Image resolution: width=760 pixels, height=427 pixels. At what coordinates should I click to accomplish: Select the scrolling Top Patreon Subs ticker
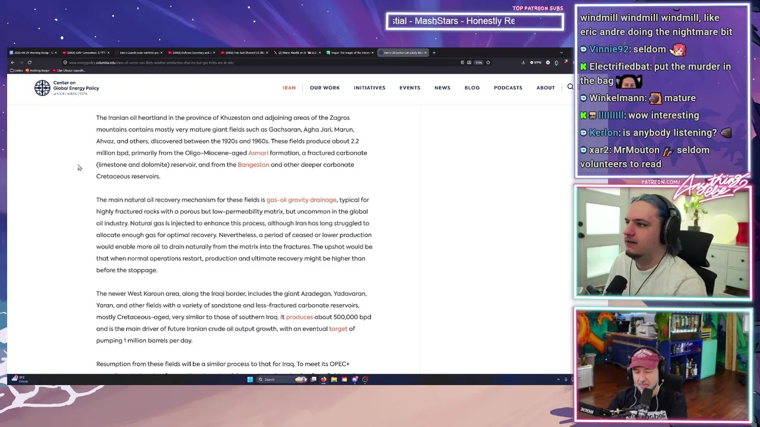coord(474,21)
